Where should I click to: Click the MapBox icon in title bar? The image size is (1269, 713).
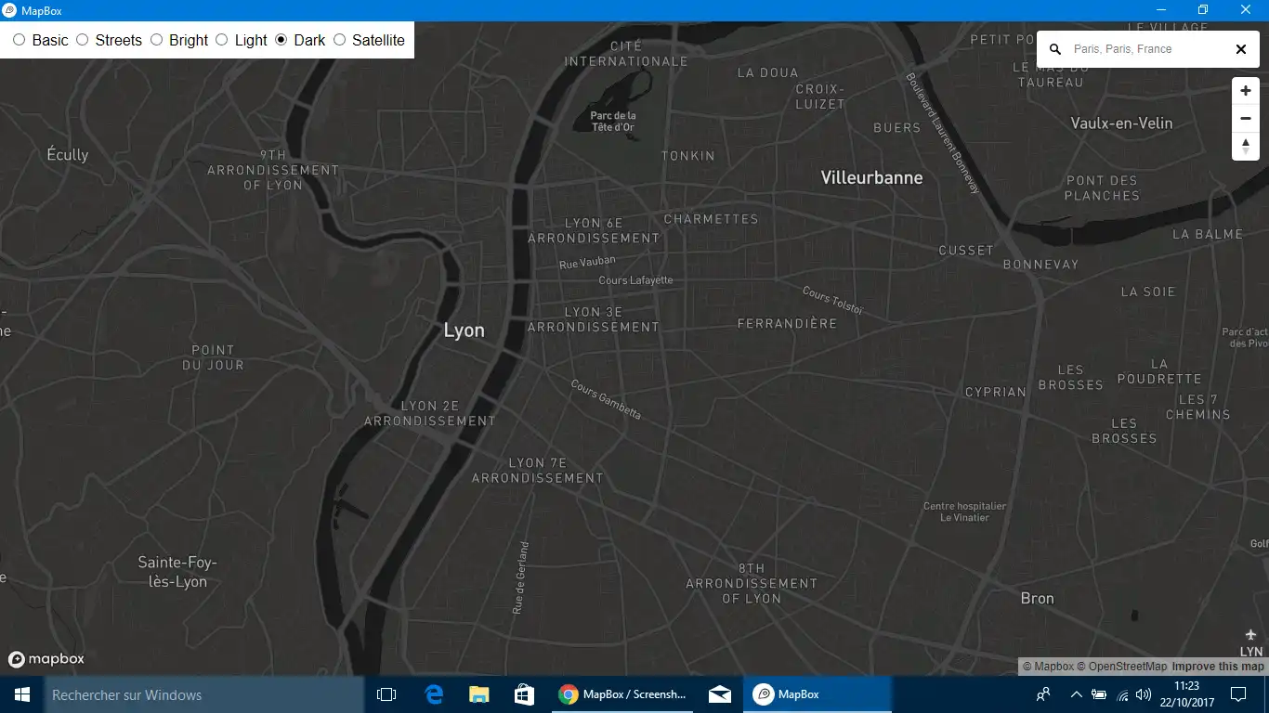pyautogui.click(x=9, y=10)
